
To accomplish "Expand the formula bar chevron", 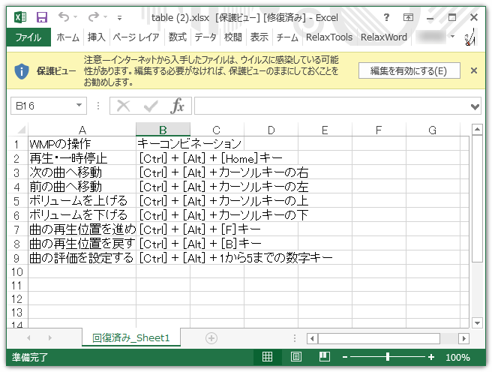I will (x=475, y=107).
